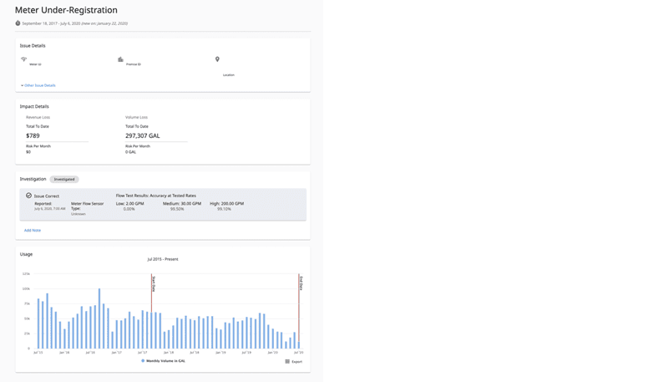Select the "Medium: 30.00 GPM" flow test label
This screenshot has width=659, height=382.
click(x=182, y=204)
